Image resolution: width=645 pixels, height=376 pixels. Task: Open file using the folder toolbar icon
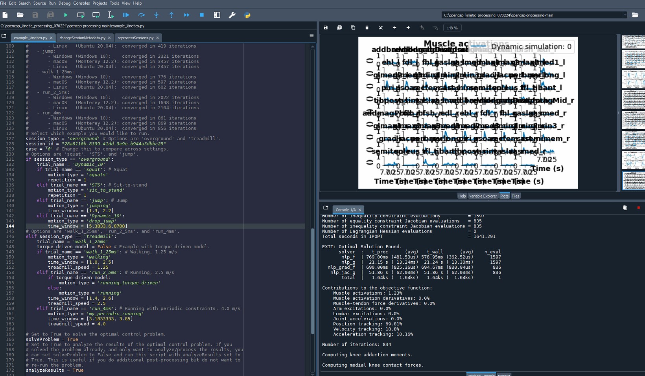(20, 15)
